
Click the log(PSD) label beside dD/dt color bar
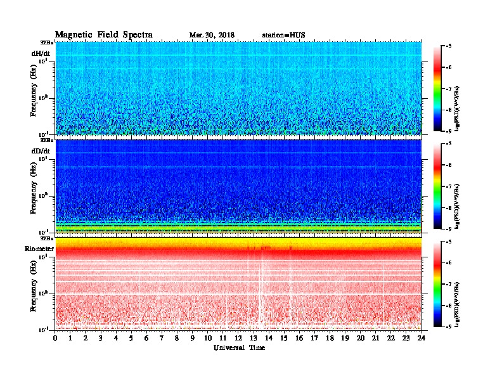click(458, 206)
